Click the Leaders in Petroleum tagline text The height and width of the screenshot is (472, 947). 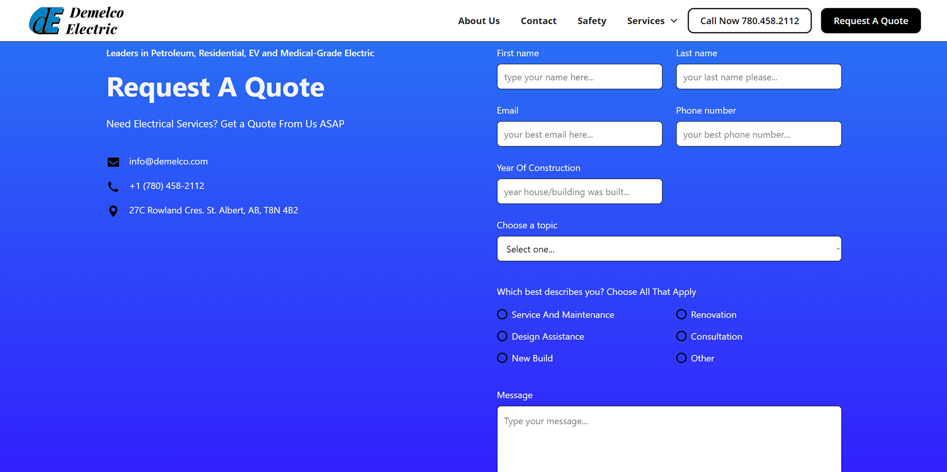pos(240,53)
